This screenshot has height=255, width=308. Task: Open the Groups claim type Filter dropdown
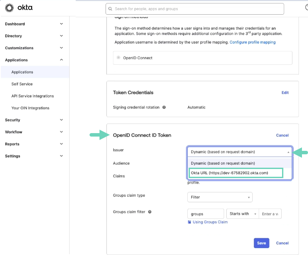tap(220, 197)
